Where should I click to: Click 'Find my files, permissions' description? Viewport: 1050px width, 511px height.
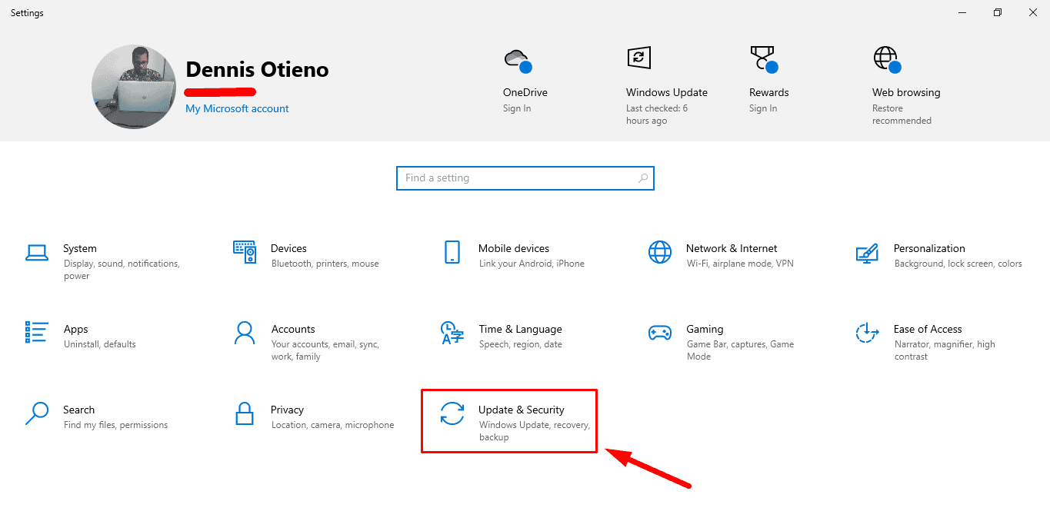(x=115, y=425)
